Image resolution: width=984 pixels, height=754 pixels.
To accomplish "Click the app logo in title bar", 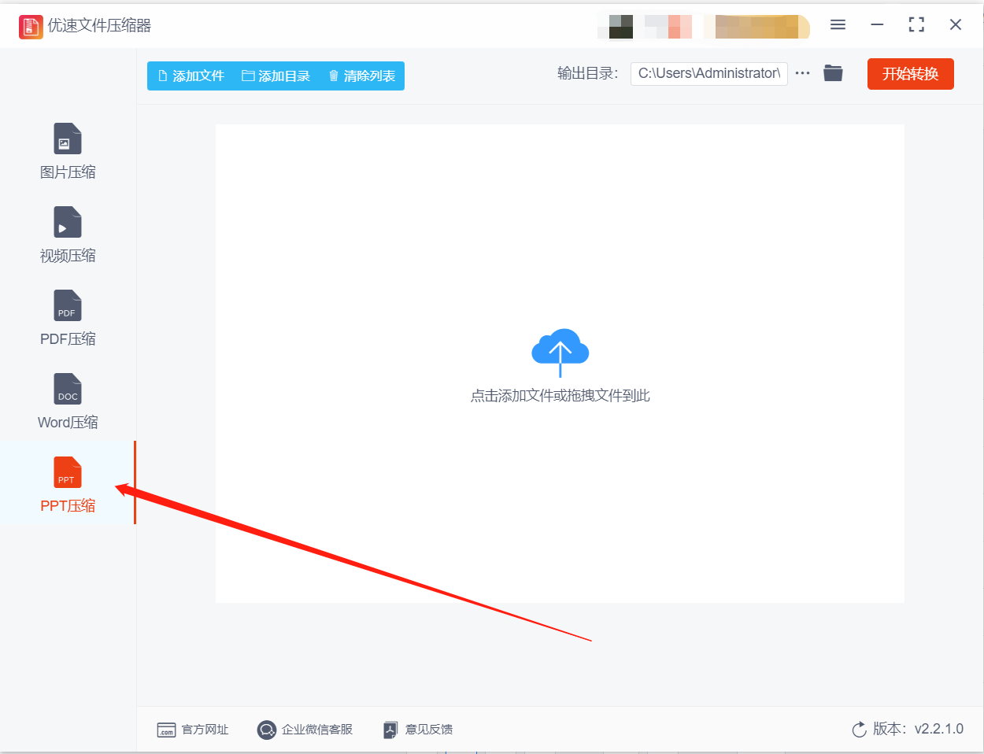I will [x=31, y=26].
